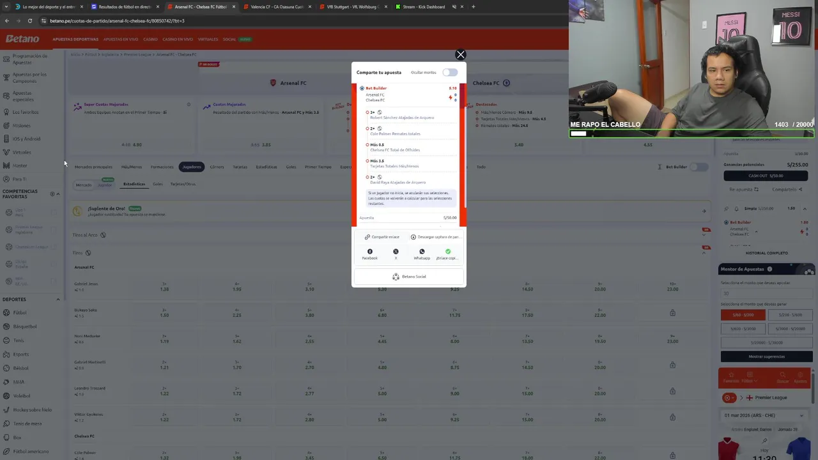This screenshot has height=460, width=818.
Task: Switch to Tarjetas tab
Action: click(x=240, y=167)
